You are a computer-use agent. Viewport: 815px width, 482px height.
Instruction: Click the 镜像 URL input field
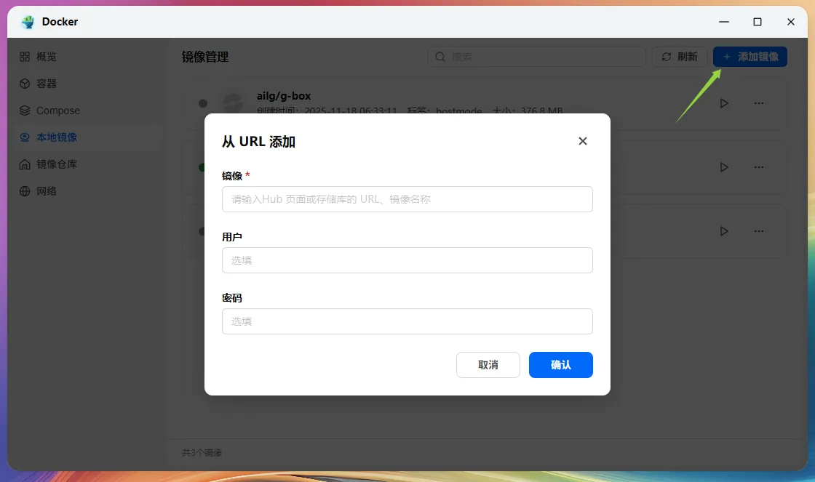(x=407, y=199)
